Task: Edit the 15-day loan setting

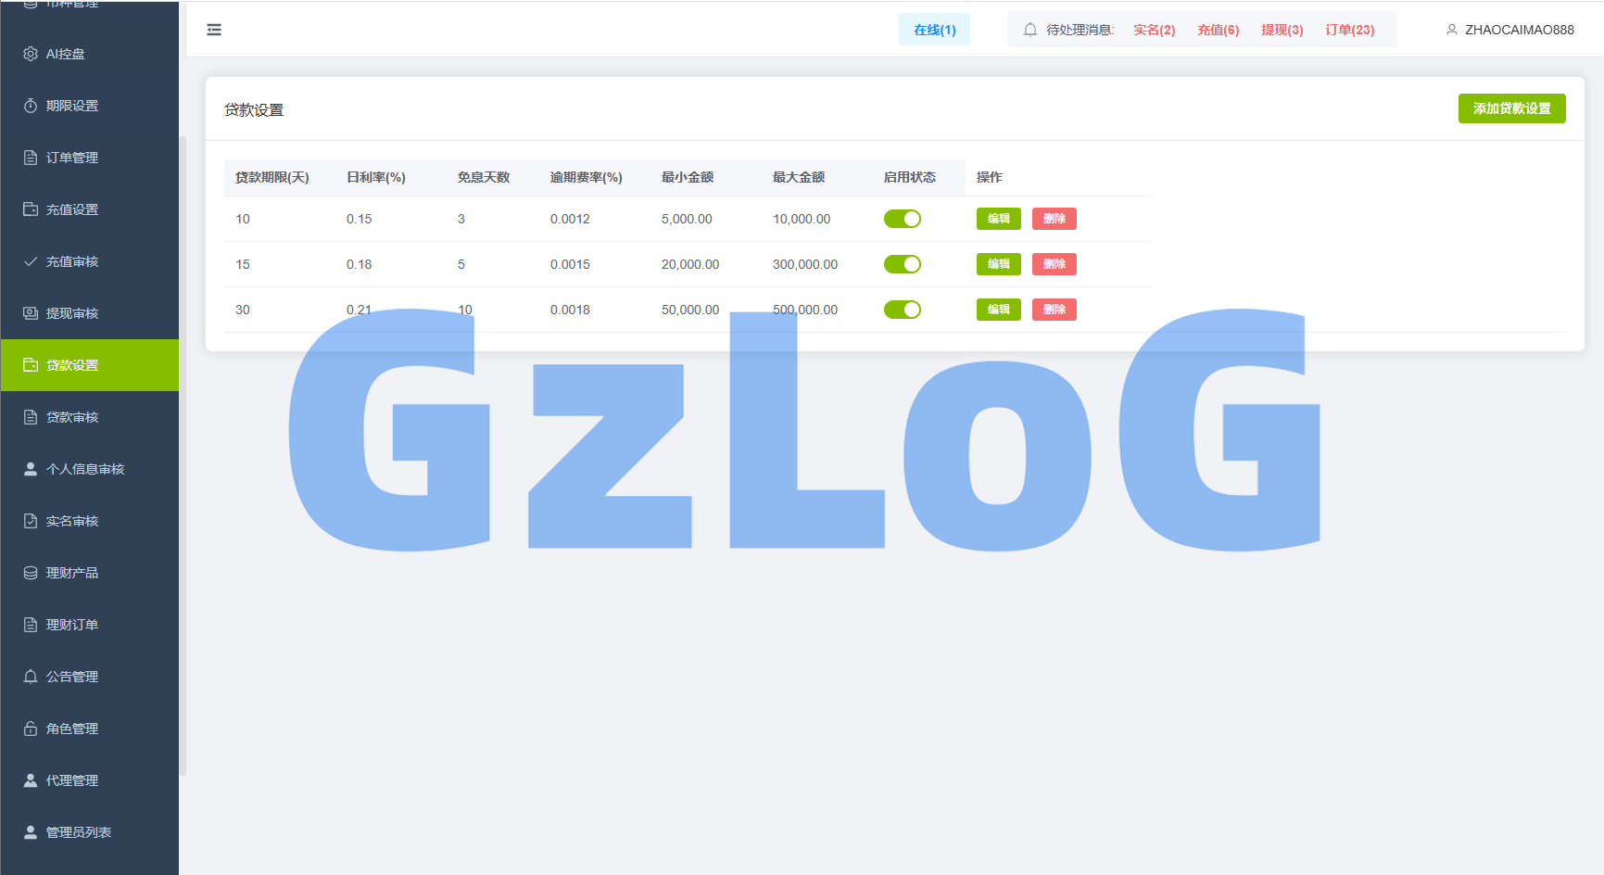Action: (x=999, y=264)
